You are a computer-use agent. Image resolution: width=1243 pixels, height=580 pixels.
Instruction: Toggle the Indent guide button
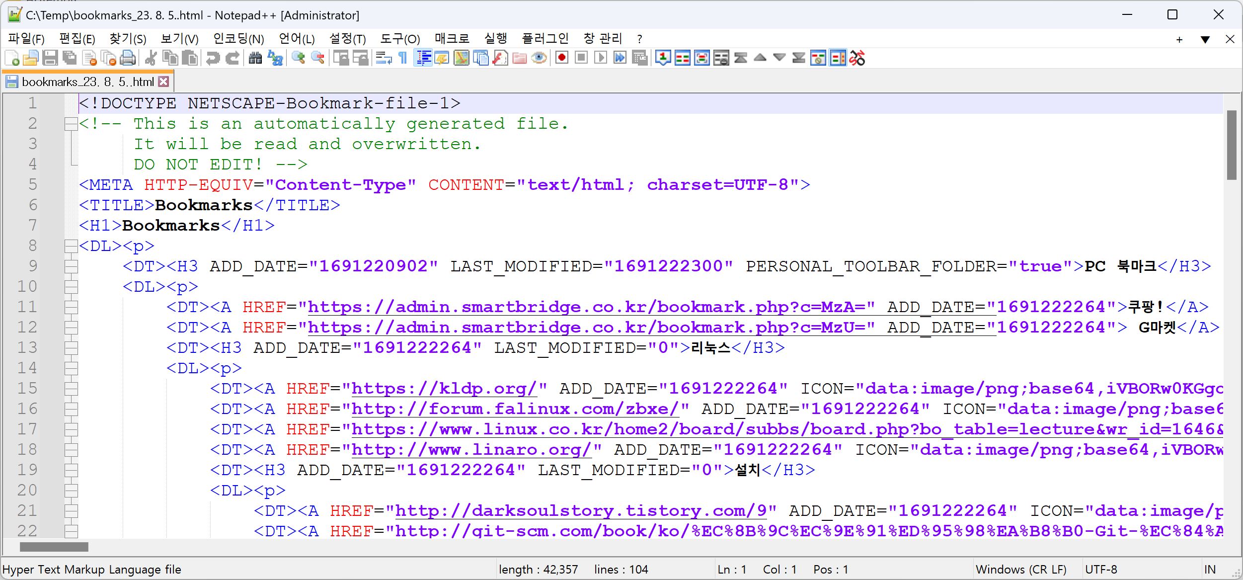pos(423,58)
